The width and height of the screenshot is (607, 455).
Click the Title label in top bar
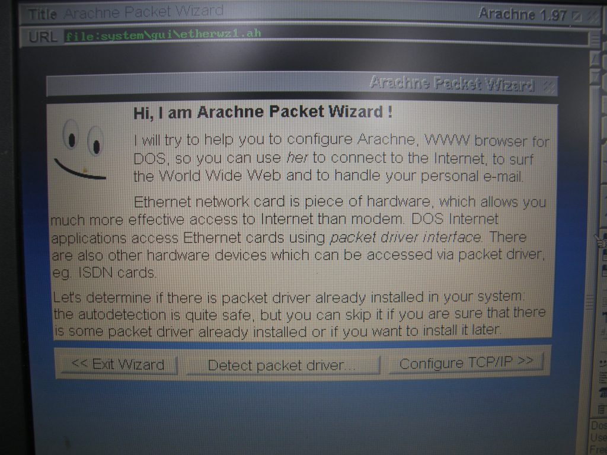click(x=43, y=14)
